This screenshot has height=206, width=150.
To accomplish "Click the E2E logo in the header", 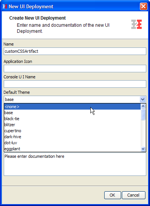I will [136, 24].
